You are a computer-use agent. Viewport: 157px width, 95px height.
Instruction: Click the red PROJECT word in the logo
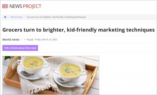click(x=32, y=6)
